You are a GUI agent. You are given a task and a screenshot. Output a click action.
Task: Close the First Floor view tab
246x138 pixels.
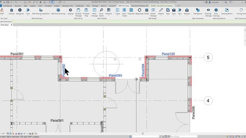12,25
